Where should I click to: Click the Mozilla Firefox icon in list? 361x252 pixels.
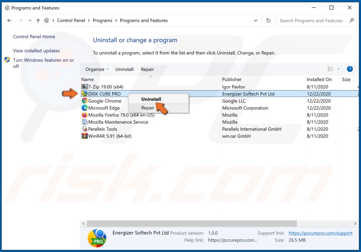(85, 115)
